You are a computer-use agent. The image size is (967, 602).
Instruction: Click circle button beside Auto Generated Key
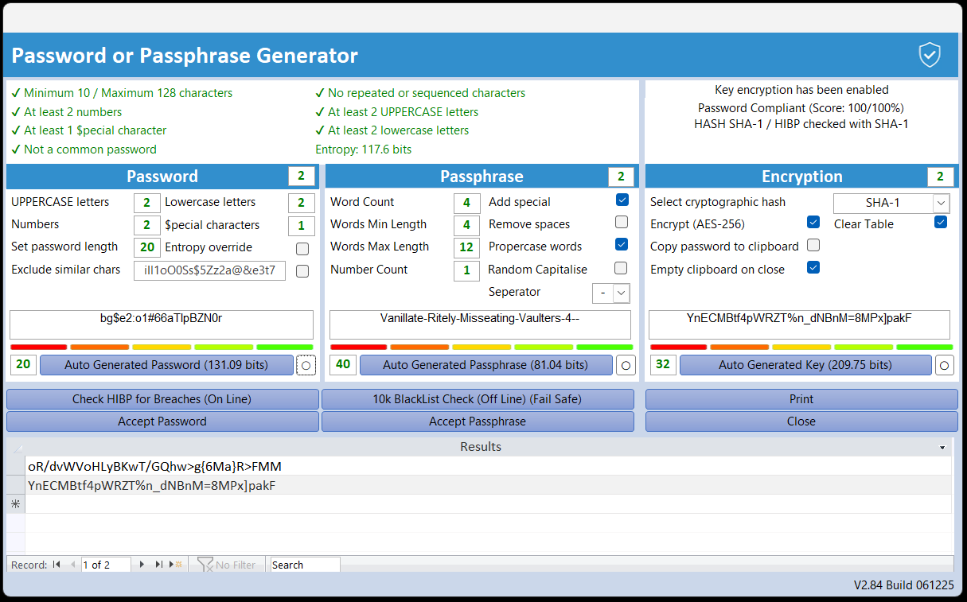pos(944,365)
